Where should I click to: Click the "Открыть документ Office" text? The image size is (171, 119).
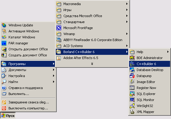pos(28,49)
